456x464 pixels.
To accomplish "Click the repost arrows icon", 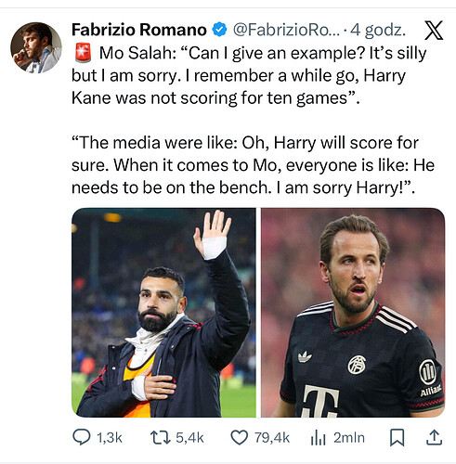I will [161, 437].
